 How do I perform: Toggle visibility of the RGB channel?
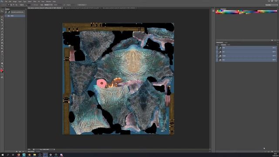point(217,48)
